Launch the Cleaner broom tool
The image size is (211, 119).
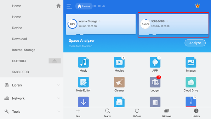[119, 82]
